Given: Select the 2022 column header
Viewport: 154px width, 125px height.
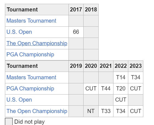Looking at the screenshot, I should click(x=121, y=66).
